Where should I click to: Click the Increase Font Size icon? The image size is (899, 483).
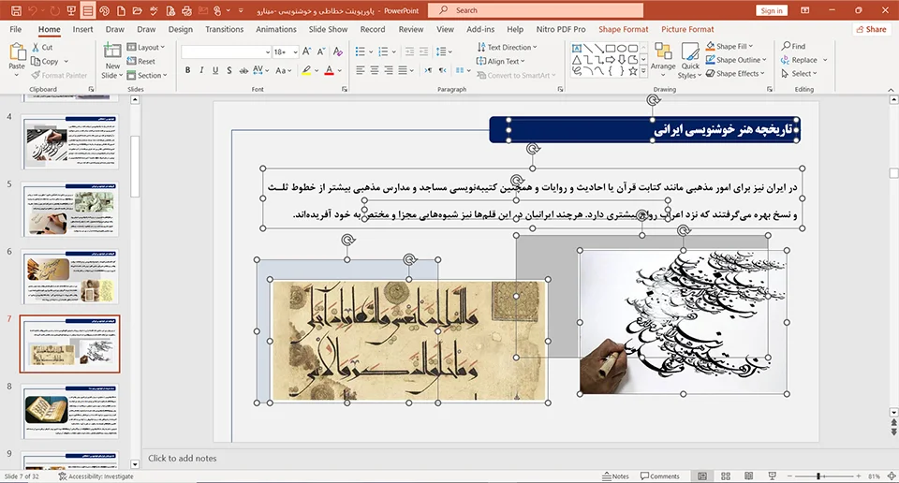point(307,51)
